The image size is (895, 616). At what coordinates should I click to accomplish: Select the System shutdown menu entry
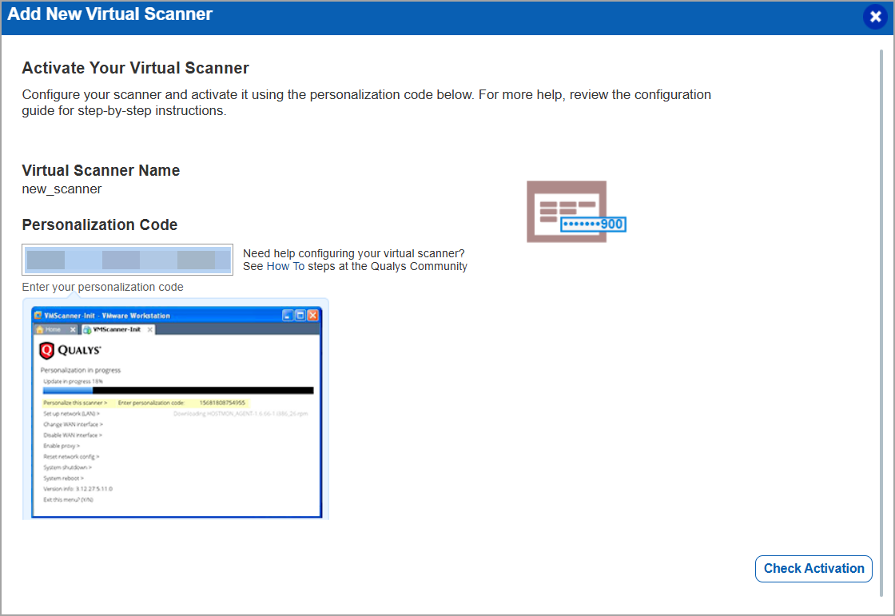click(66, 468)
